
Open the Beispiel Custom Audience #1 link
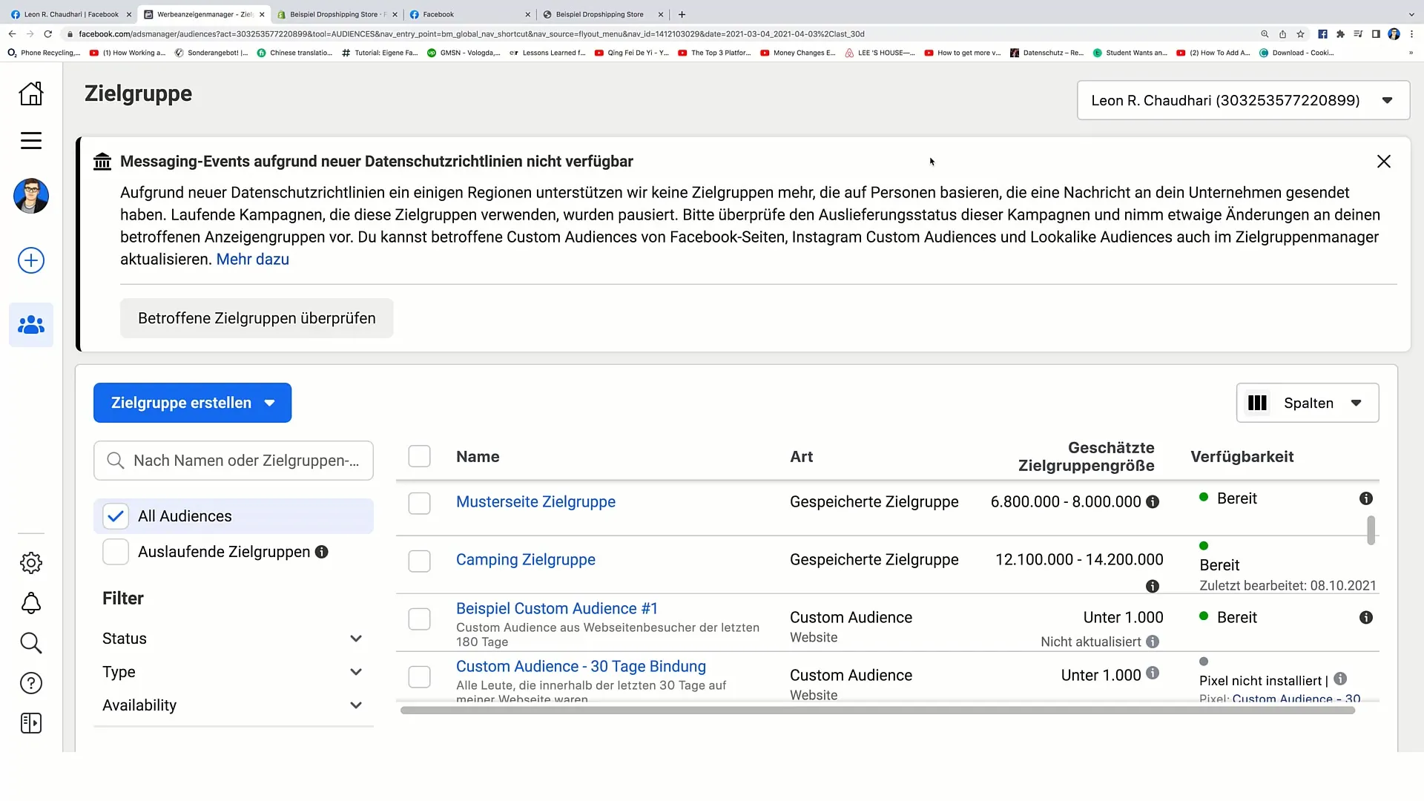click(557, 609)
